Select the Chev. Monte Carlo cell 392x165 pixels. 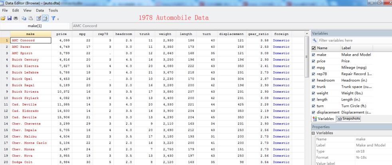point(31,143)
